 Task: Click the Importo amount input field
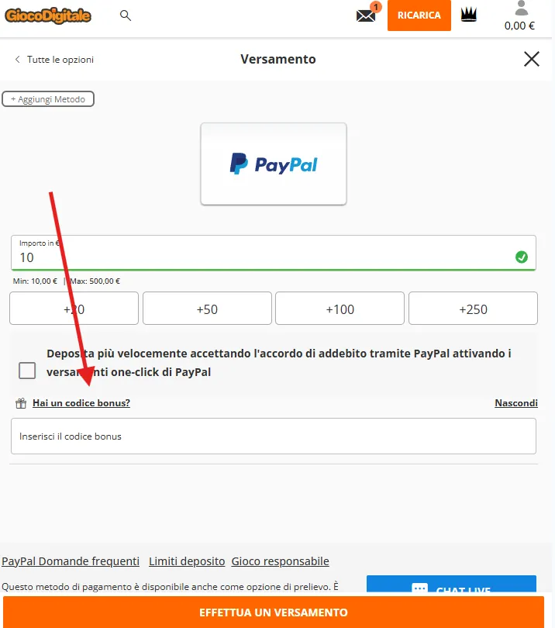tap(274, 253)
